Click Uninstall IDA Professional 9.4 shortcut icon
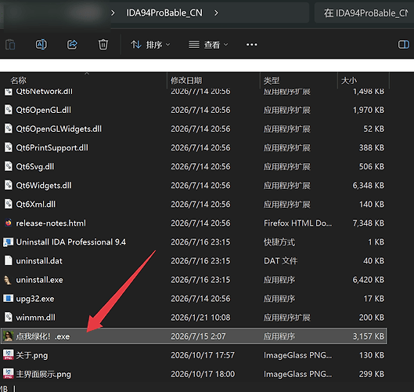Viewport: 414px width, 392px height. click(x=8, y=241)
